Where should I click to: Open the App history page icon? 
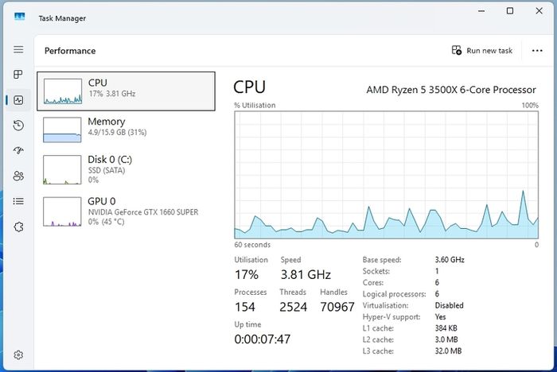pos(18,126)
